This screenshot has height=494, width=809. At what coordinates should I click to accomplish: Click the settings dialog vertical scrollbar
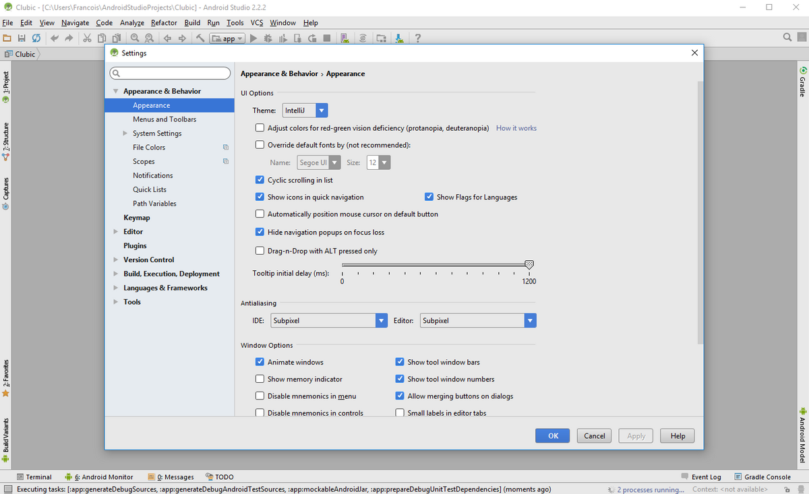(x=700, y=212)
